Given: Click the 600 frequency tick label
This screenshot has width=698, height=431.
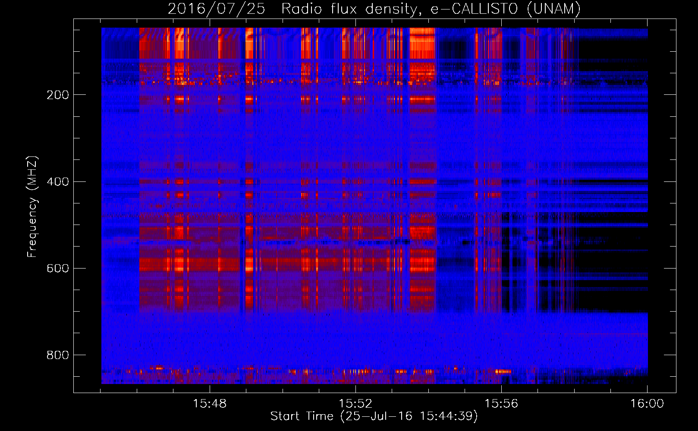Looking at the screenshot, I should (x=58, y=268).
